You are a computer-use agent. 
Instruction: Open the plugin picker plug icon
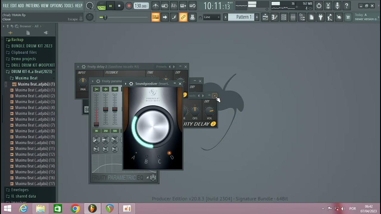pos(321,17)
